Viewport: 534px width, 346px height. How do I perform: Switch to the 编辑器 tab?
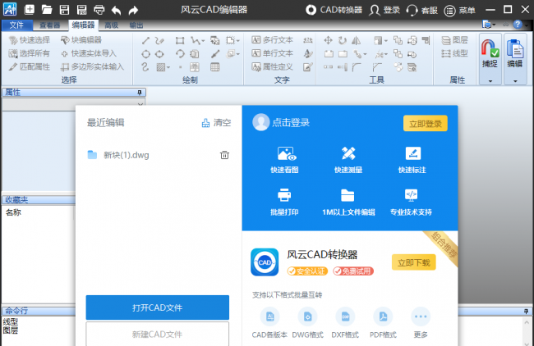pyautogui.click(x=83, y=25)
